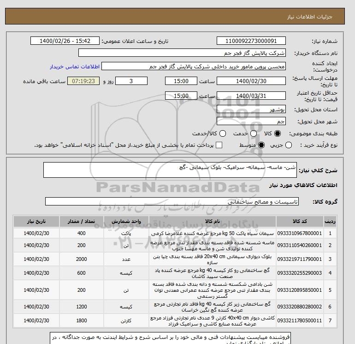The image size is (355, 344).
Task: Tick the اسناد خزانه اسلامی payment checkbox
Action: click(x=219, y=145)
